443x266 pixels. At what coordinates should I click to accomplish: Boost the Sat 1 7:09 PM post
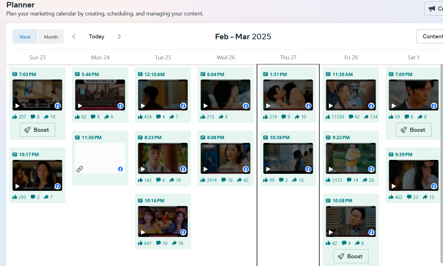click(x=414, y=130)
